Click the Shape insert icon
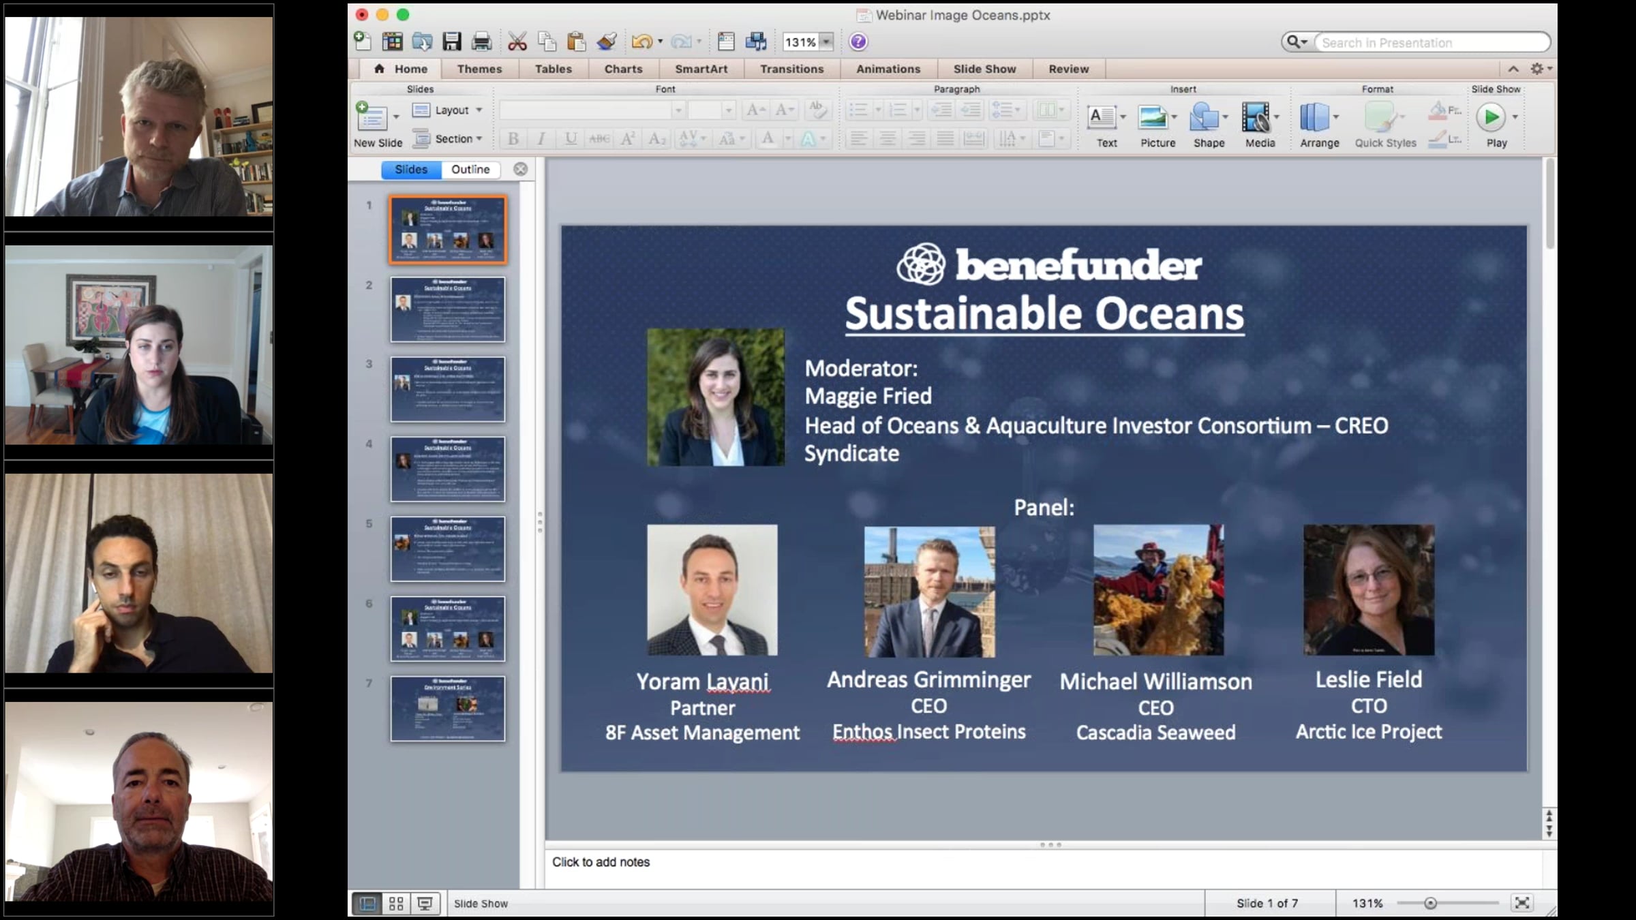The image size is (1636, 920). [1205, 118]
